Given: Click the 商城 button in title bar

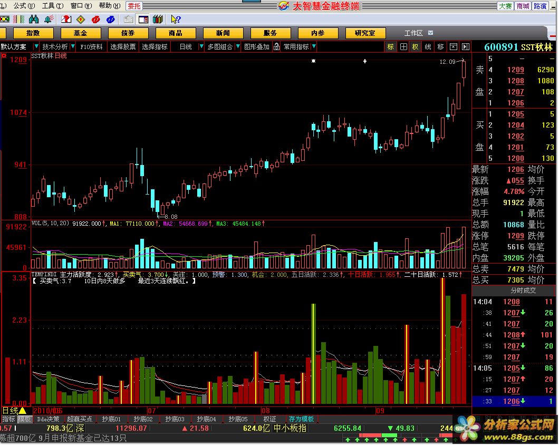Looking at the screenshot, I should (523, 6).
